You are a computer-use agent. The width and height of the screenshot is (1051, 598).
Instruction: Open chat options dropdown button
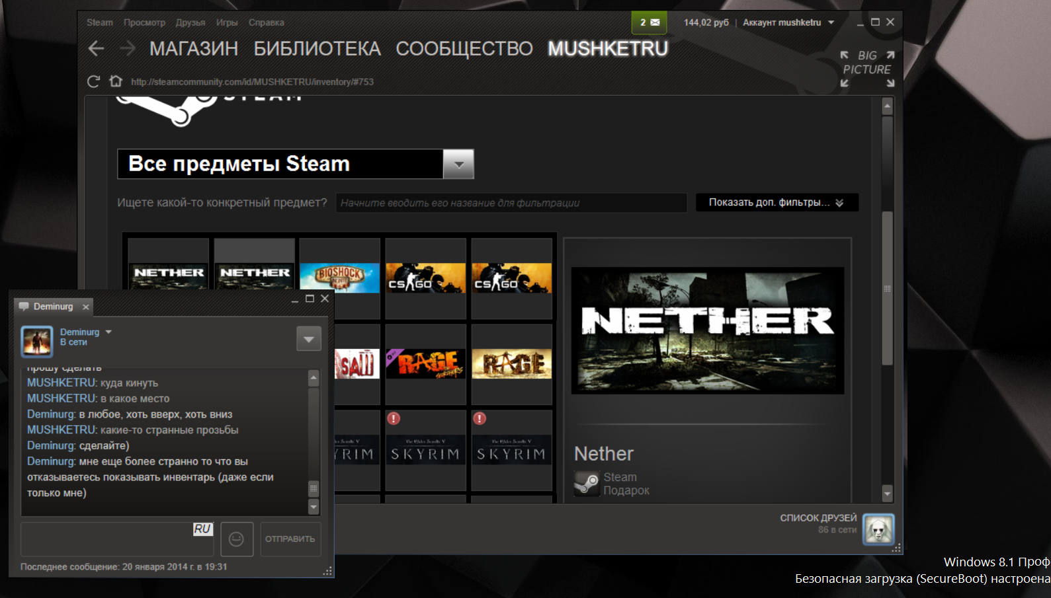point(309,339)
